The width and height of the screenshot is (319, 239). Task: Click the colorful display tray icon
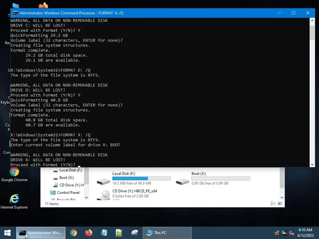tap(284, 233)
